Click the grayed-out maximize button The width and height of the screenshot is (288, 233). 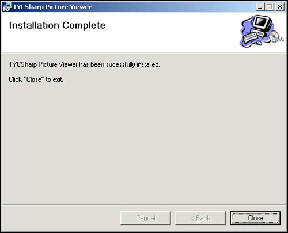coord(270,7)
